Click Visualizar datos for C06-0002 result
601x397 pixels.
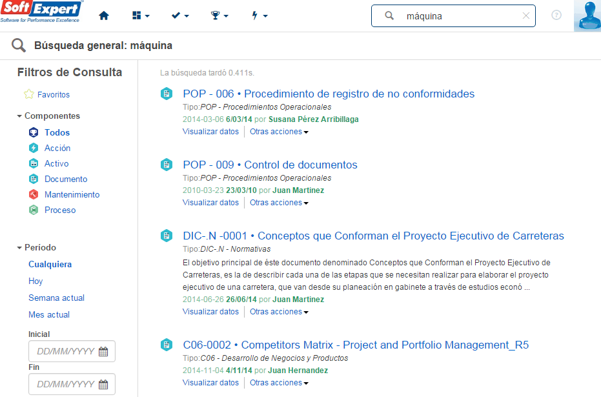click(x=210, y=382)
